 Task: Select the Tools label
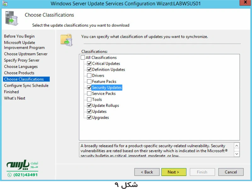point(97,99)
